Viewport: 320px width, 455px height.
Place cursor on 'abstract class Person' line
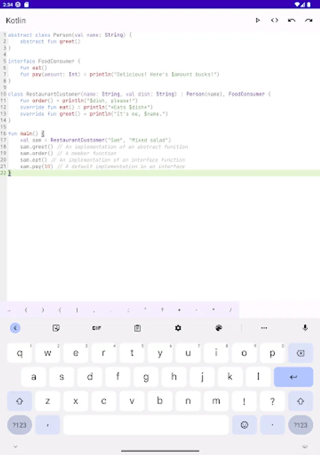pos(70,35)
